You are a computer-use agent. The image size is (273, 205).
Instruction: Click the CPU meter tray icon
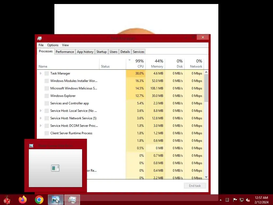(227, 200)
